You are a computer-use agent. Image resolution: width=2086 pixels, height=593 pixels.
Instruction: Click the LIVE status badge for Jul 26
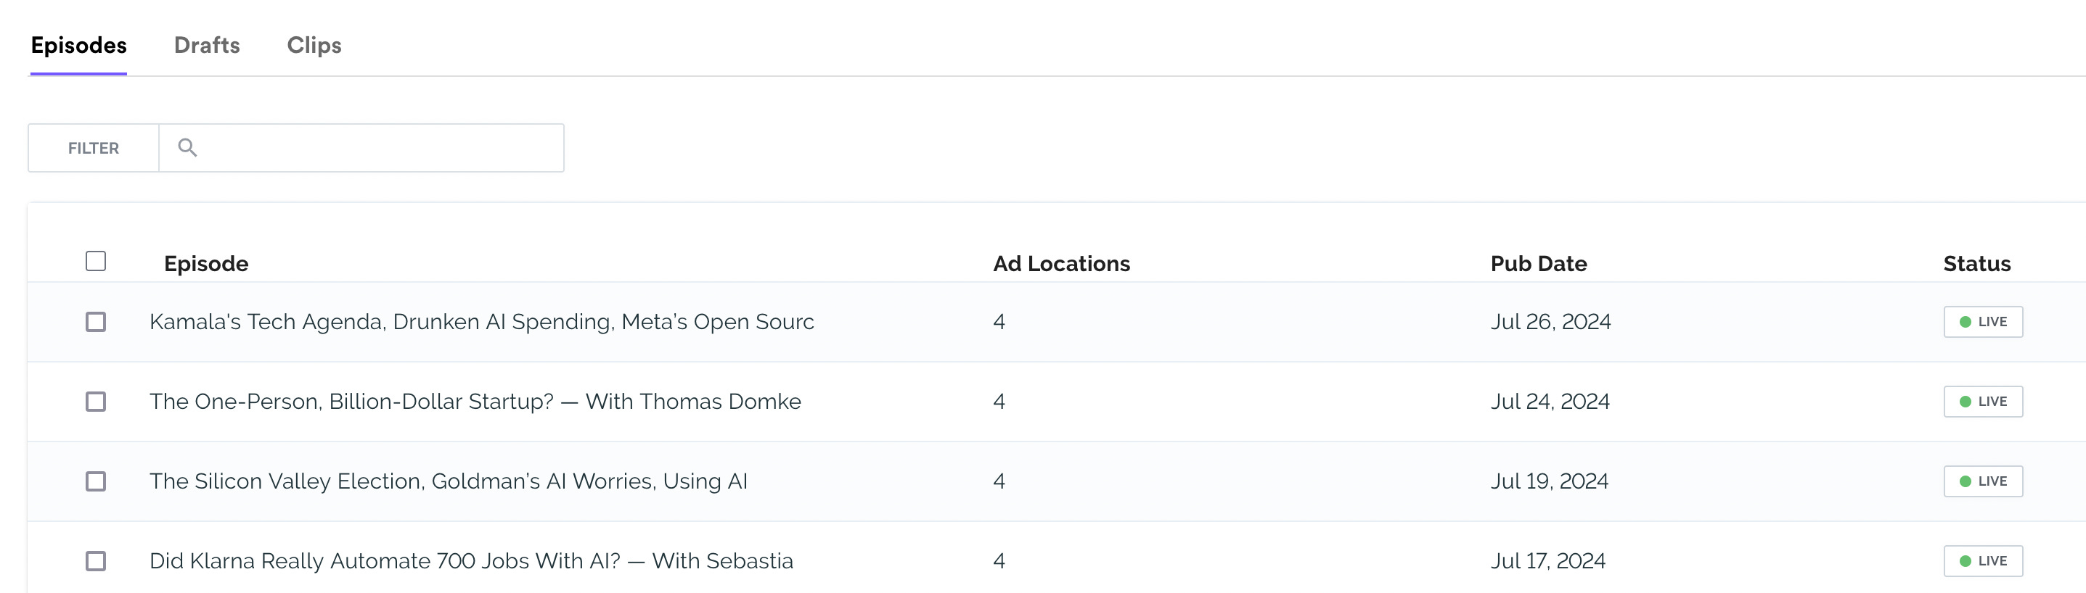1982,322
